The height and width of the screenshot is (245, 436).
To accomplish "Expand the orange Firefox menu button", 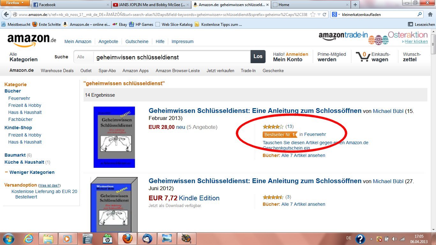I will 15,3.
